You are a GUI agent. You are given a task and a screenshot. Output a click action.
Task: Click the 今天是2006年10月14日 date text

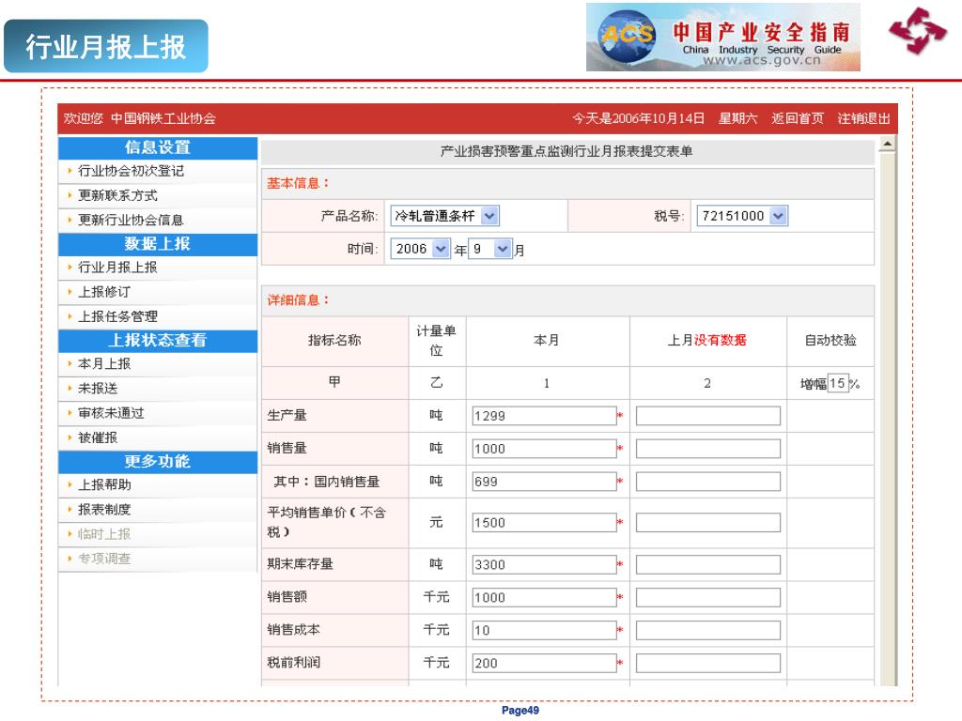point(639,118)
